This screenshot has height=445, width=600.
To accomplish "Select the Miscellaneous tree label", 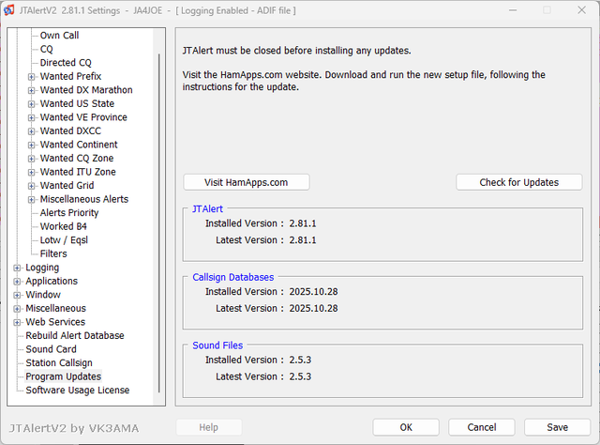I will tap(56, 308).
